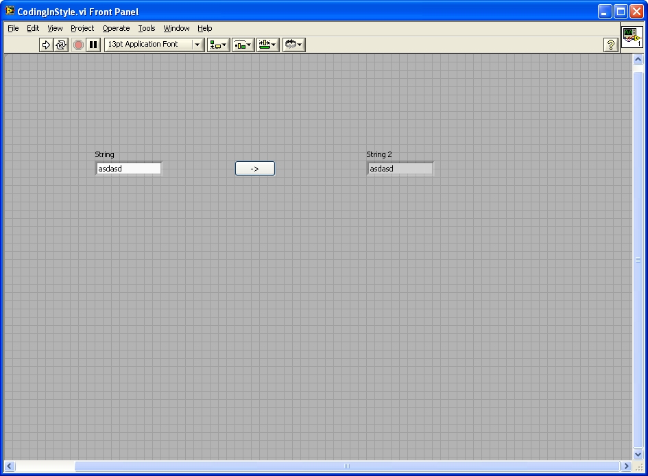Open the Tools menu
The height and width of the screenshot is (476, 648).
click(x=147, y=28)
